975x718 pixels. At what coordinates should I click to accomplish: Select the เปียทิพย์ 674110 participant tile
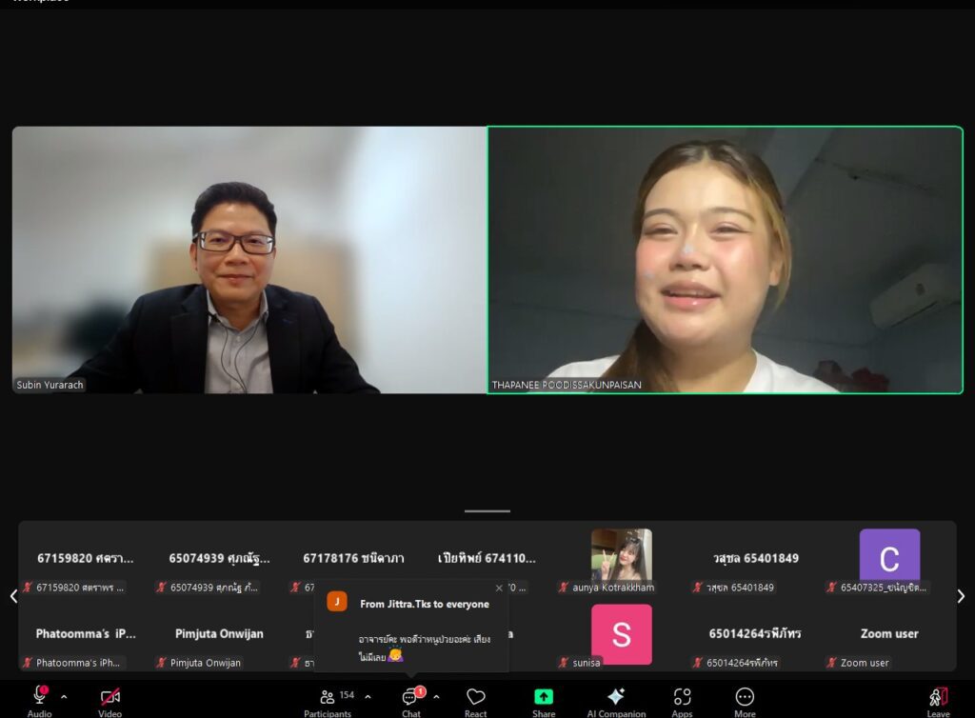tap(487, 558)
